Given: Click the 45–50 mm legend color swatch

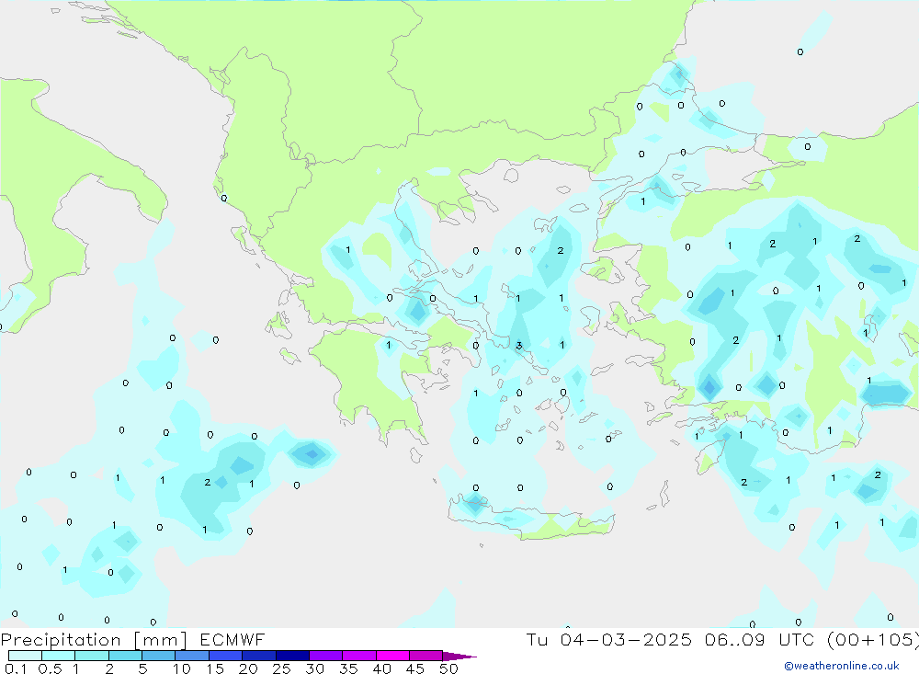Looking at the screenshot, I should pos(425,656).
